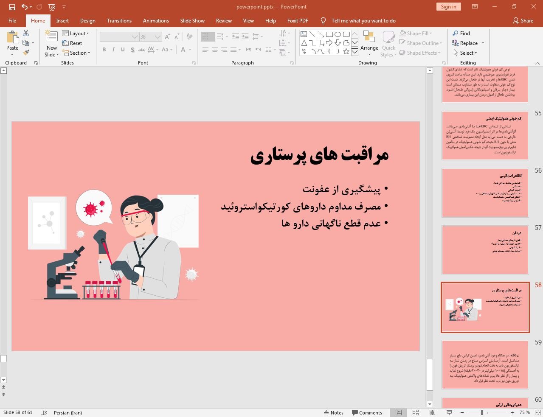This screenshot has height=417, width=543.
Task: Switch to Slide Sorter view
Action: (416, 413)
